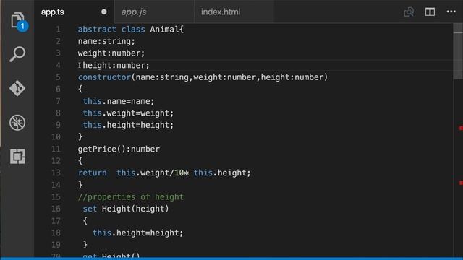Click the 'Animal{' class name

pyautogui.click(x=167, y=30)
